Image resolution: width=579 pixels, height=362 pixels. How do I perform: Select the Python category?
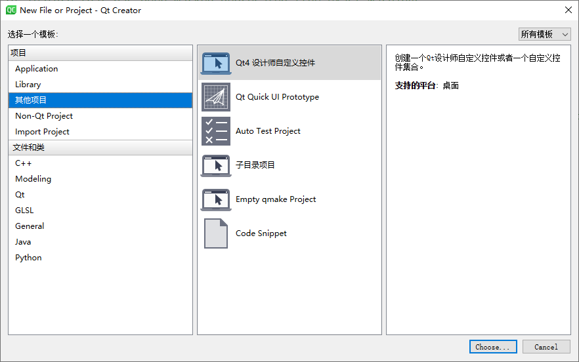point(100,258)
